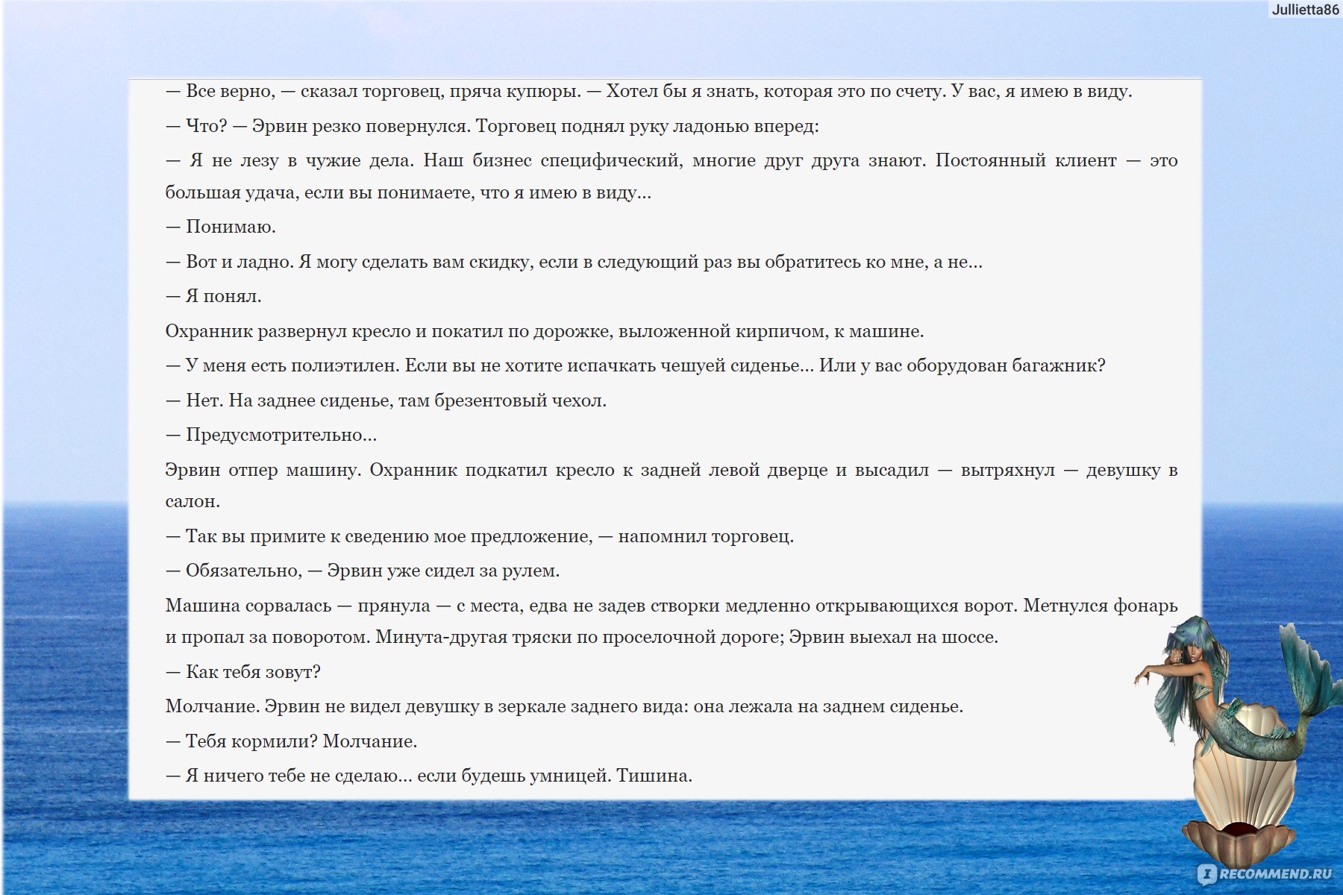Click the line starting "Охранник развернул кресло и покатил"
Screen dimensions: 1343x895
click(x=545, y=331)
